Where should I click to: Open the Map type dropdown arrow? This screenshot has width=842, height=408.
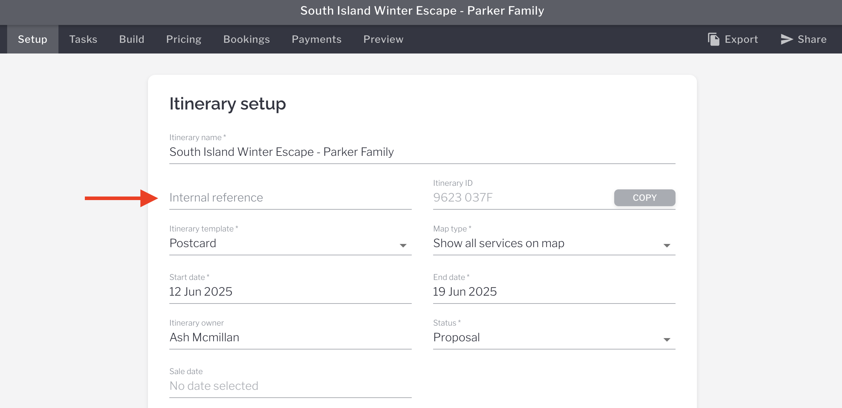667,245
